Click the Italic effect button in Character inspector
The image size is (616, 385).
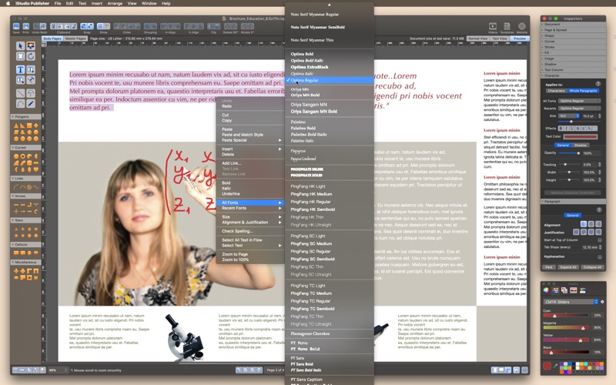(566, 129)
